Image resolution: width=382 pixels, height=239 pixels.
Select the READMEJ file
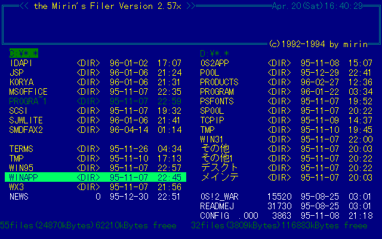coord(286,206)
